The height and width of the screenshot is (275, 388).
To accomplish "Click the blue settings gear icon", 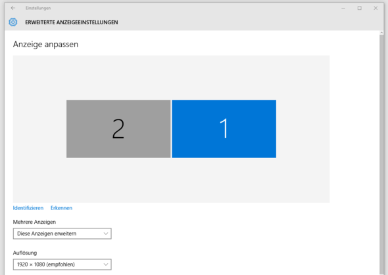I will (x=13, y=22).
